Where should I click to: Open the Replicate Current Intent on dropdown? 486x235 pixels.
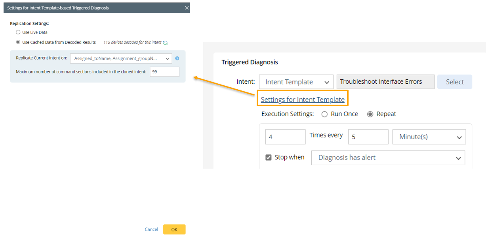point(121,58)
